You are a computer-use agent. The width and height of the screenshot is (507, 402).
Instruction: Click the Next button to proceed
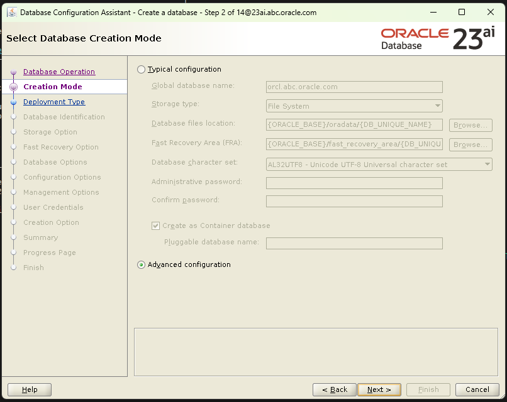coord(379,389)
